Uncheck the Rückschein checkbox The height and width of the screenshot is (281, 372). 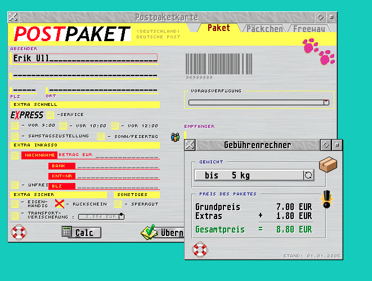[59, 204]
